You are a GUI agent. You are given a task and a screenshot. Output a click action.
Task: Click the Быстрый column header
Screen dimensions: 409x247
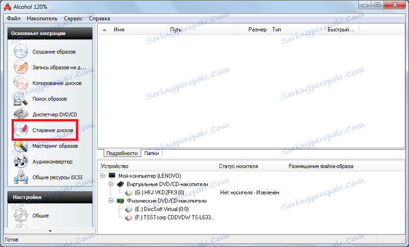[x=342, y=30]
